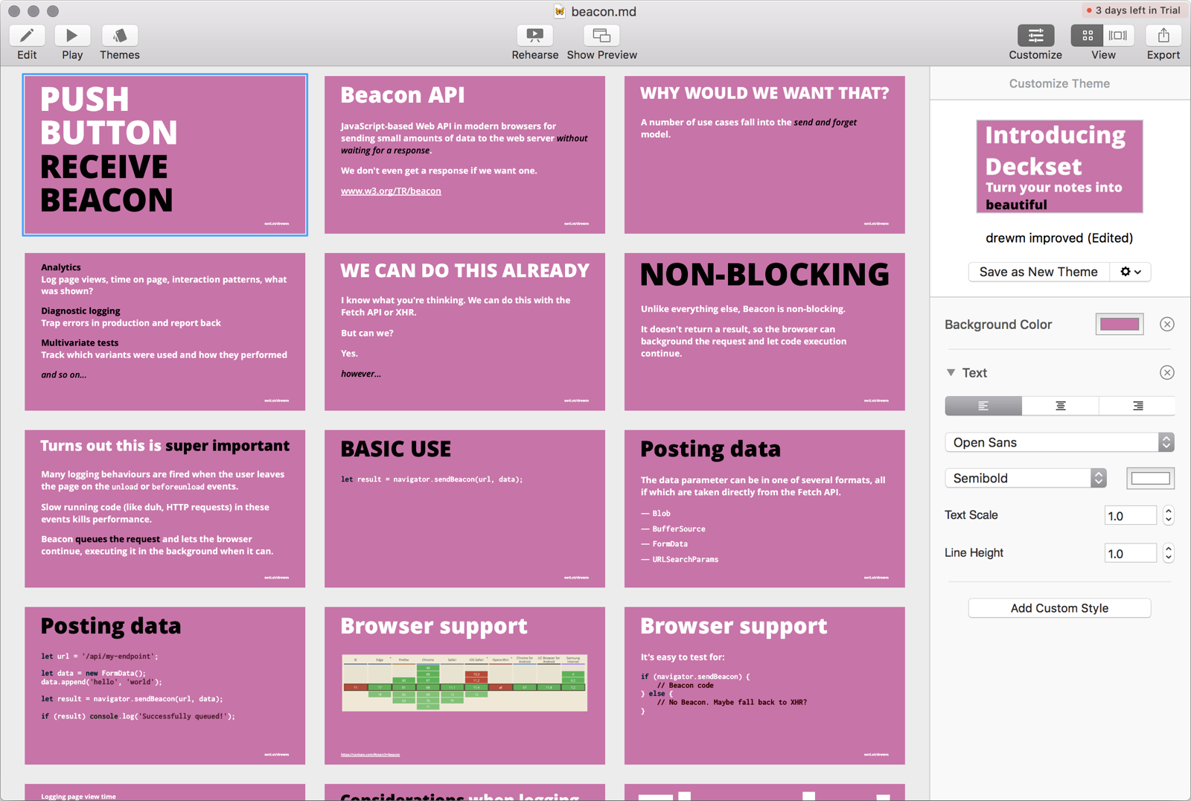The image size is (1191, 801).
Task: Click the beacon.md document icon in title bar
Action: tap(560, 11)
